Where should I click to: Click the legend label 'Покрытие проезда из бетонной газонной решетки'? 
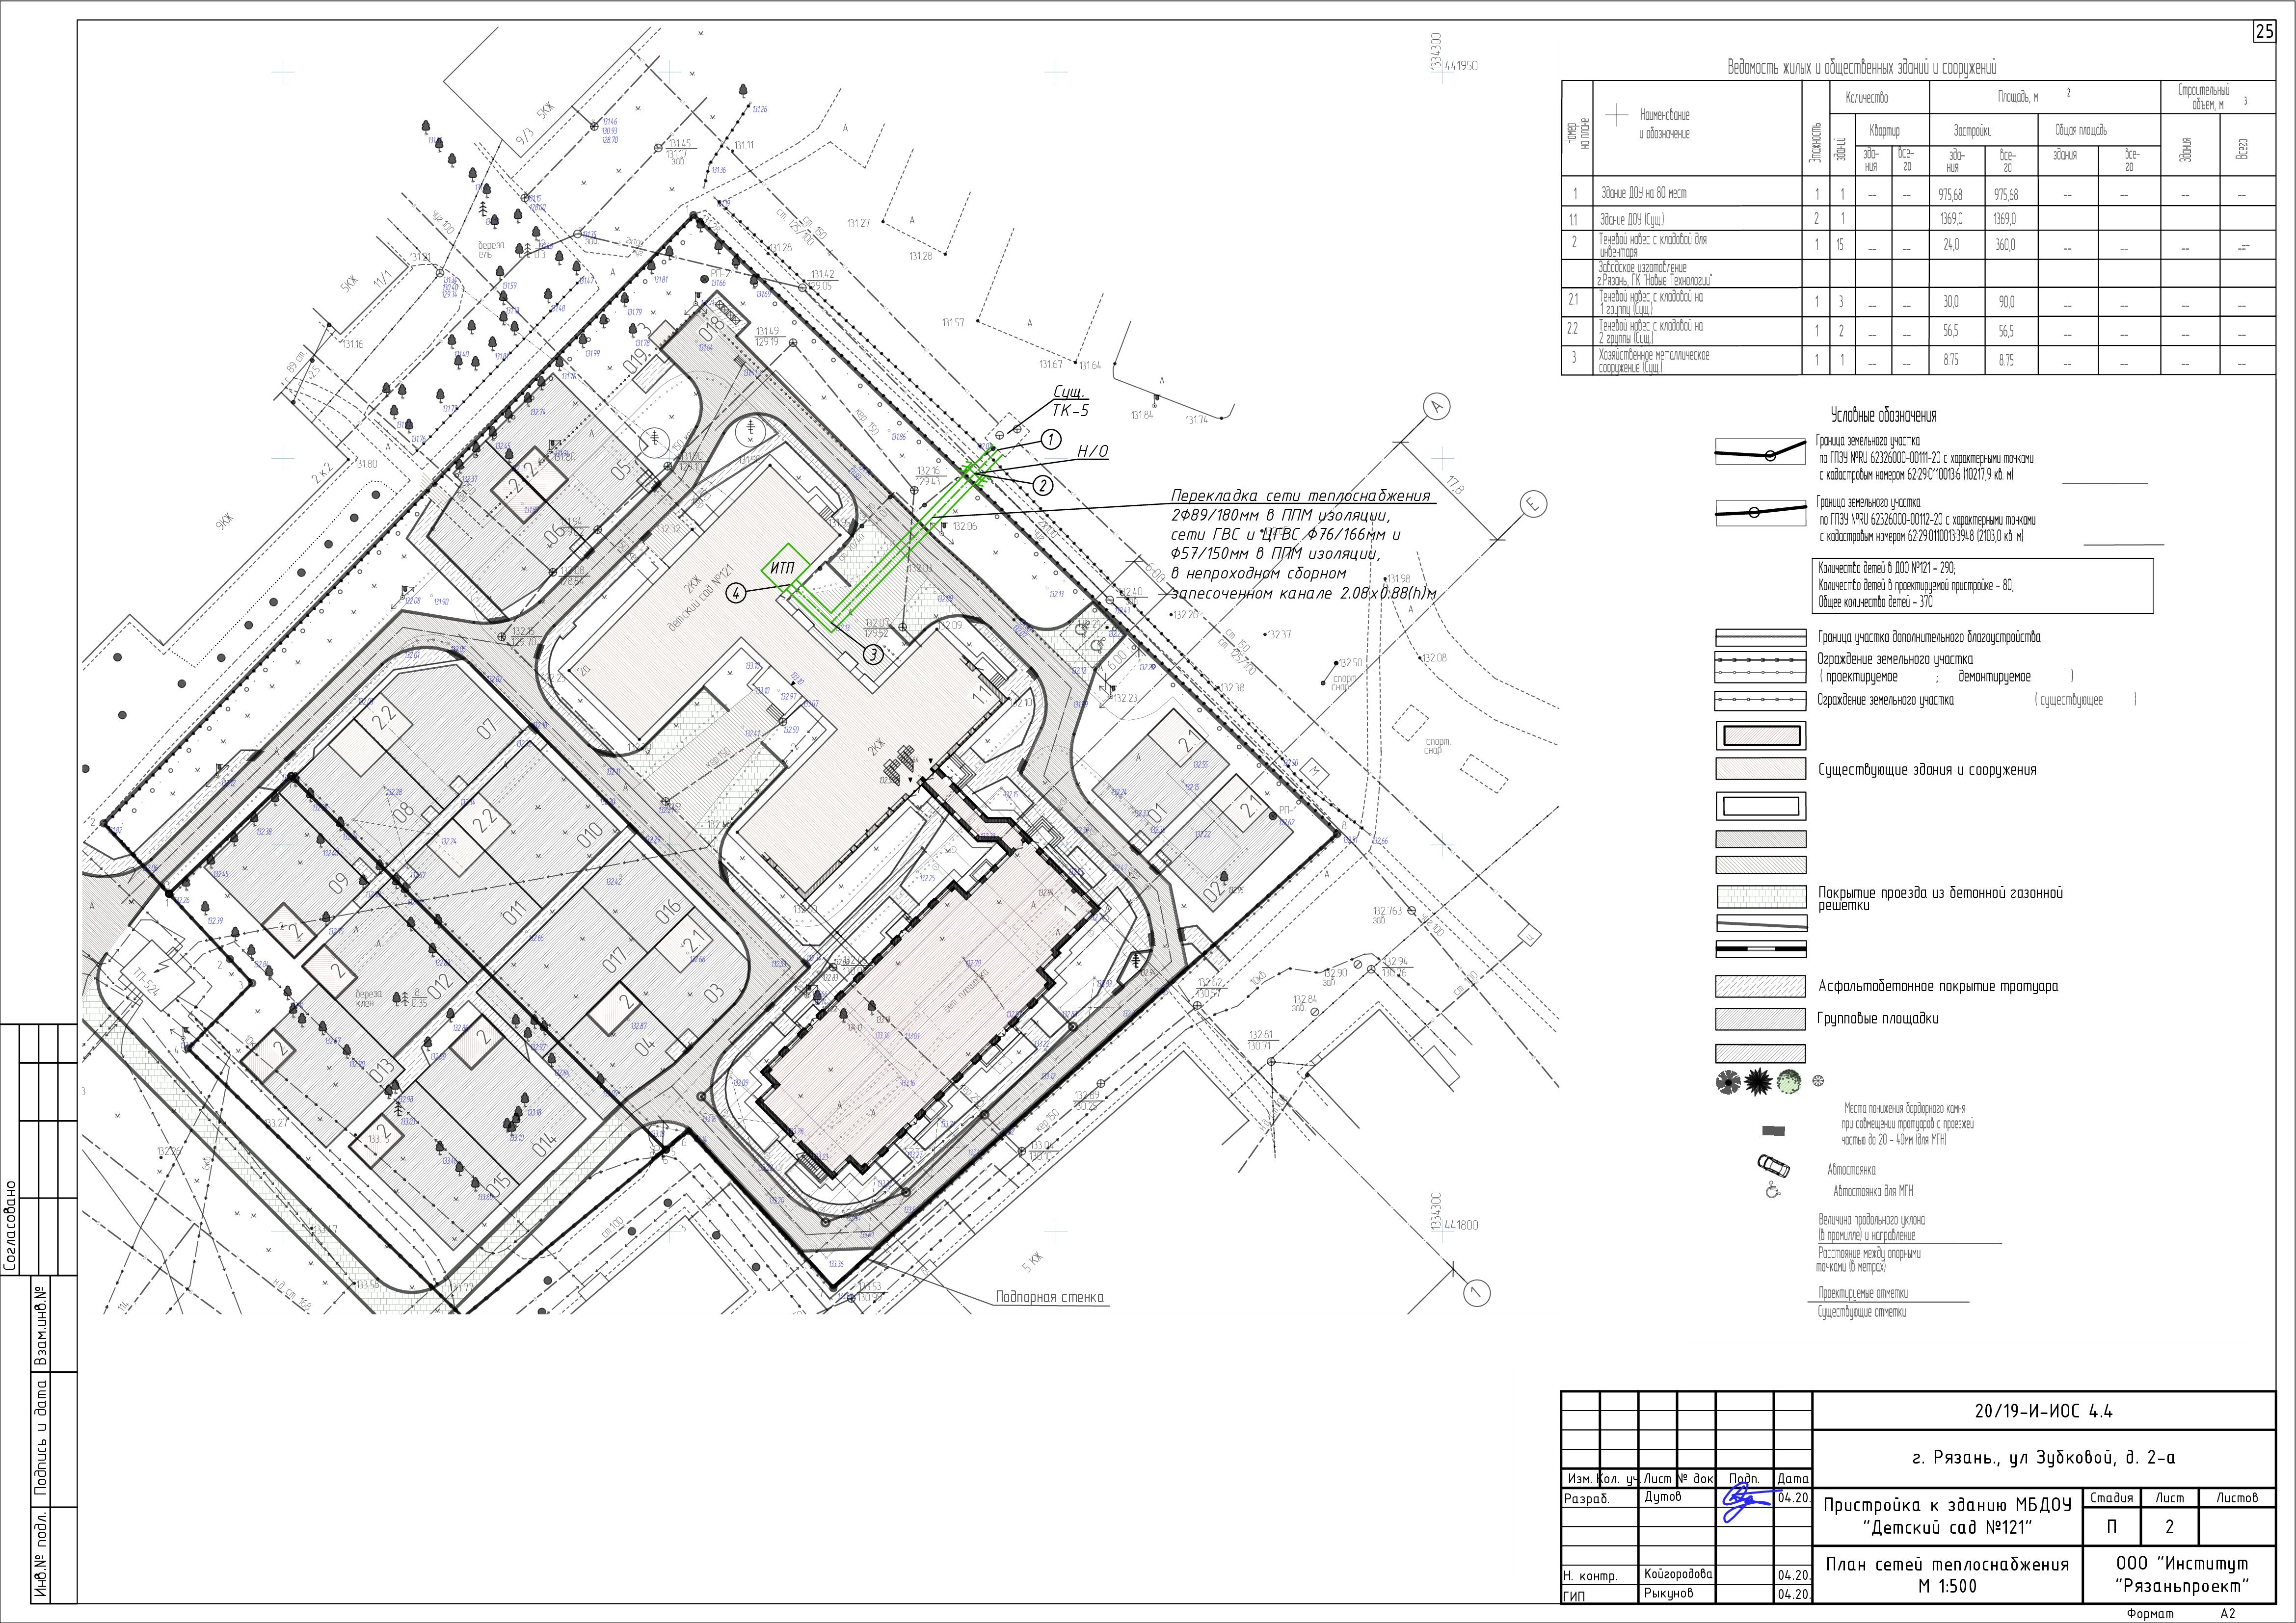pyautogui.click(x=1940, y=898)
